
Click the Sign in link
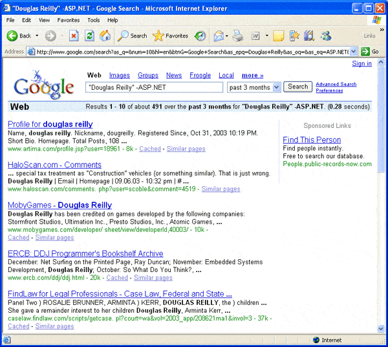[x=361, y=63]
